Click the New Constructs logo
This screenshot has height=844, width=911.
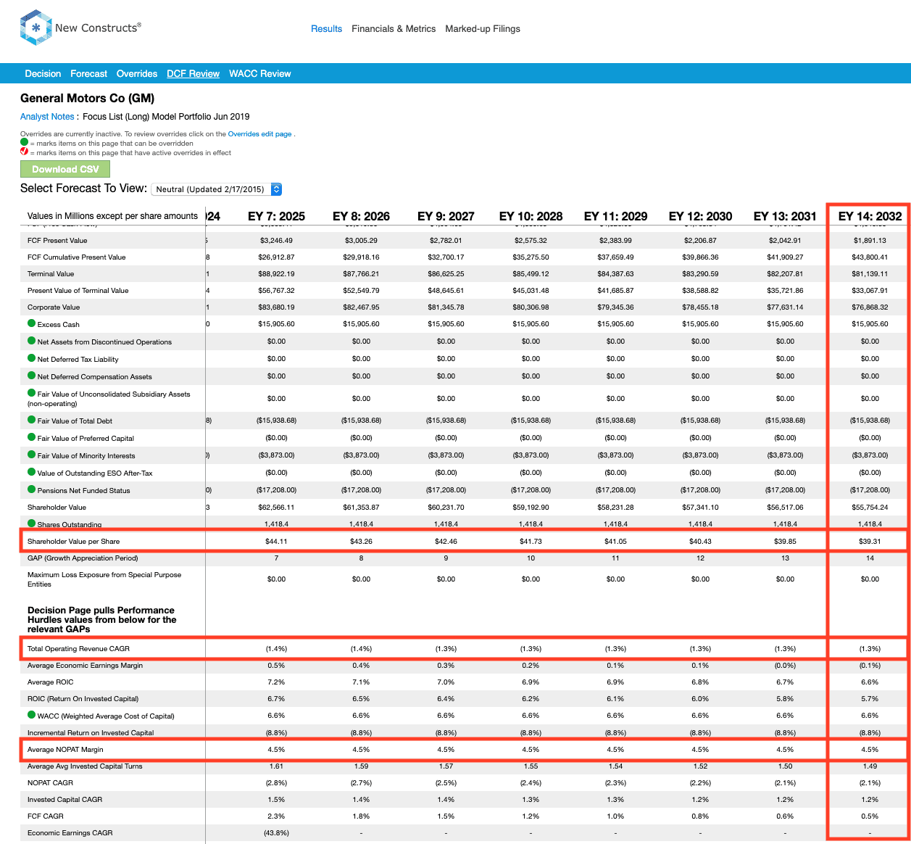tap(80, 28)
